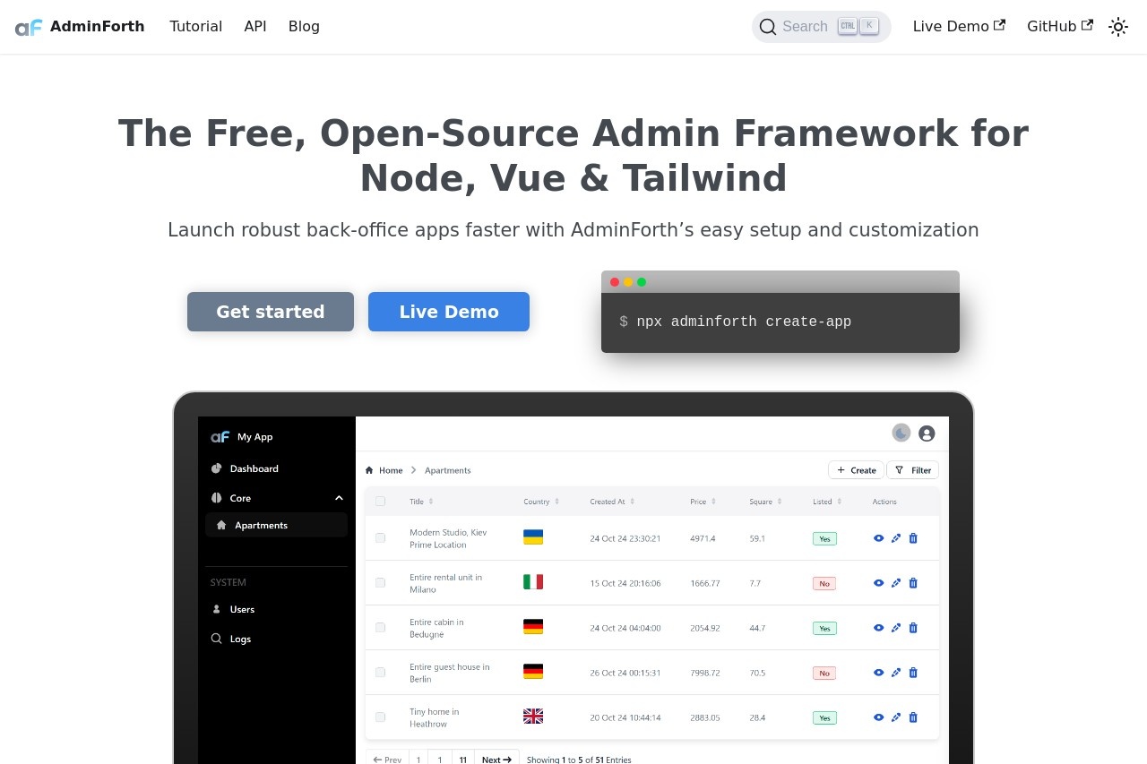
Task: View the Berlin guest house row (eye icon)
Action: tap(878, 673)
